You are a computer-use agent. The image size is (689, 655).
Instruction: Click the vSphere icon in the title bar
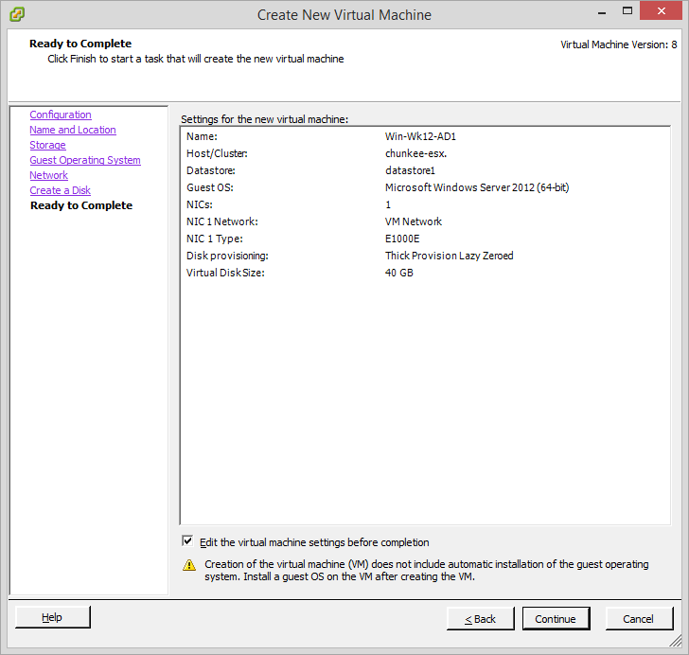tap(17, 14)
